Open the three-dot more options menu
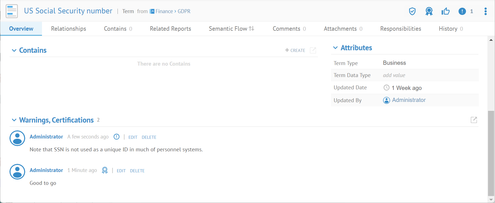495x203 pixels. (x=485, y=11)
